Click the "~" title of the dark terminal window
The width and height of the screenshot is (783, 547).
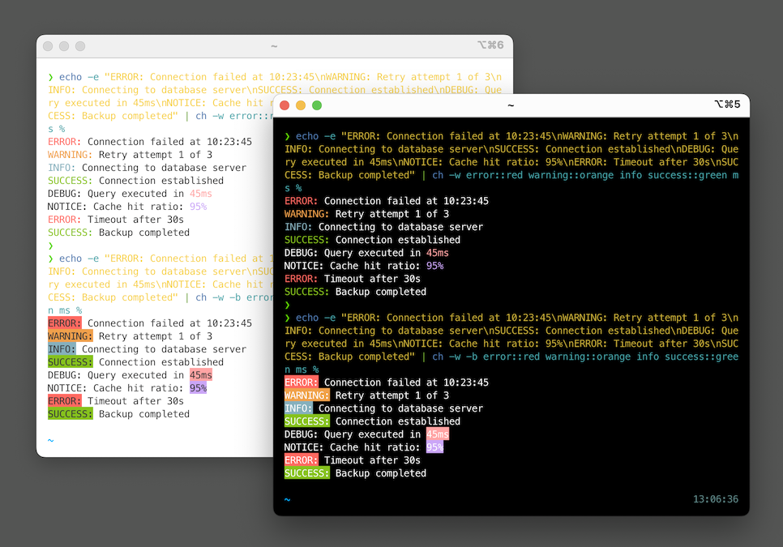(511, 105)
